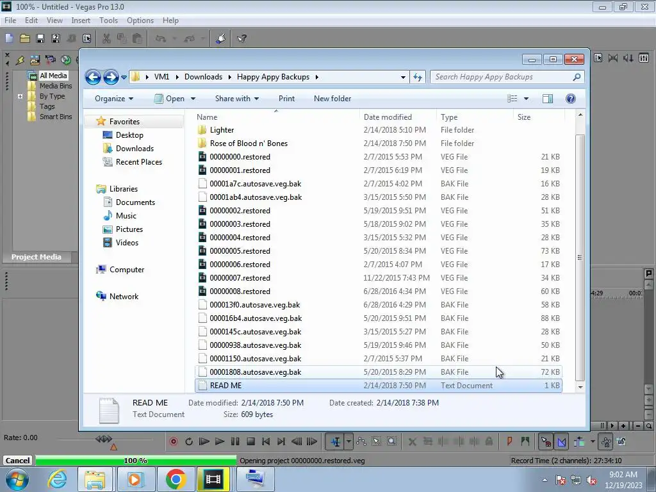This screenshot has height=492, width=656.
Task: Toggle the preview pane icon
Action: tap(547, 99)
